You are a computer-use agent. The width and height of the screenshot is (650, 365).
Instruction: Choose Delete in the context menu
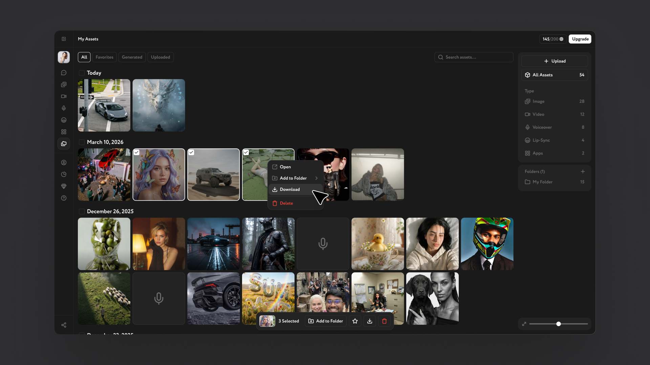coord(296,203)
